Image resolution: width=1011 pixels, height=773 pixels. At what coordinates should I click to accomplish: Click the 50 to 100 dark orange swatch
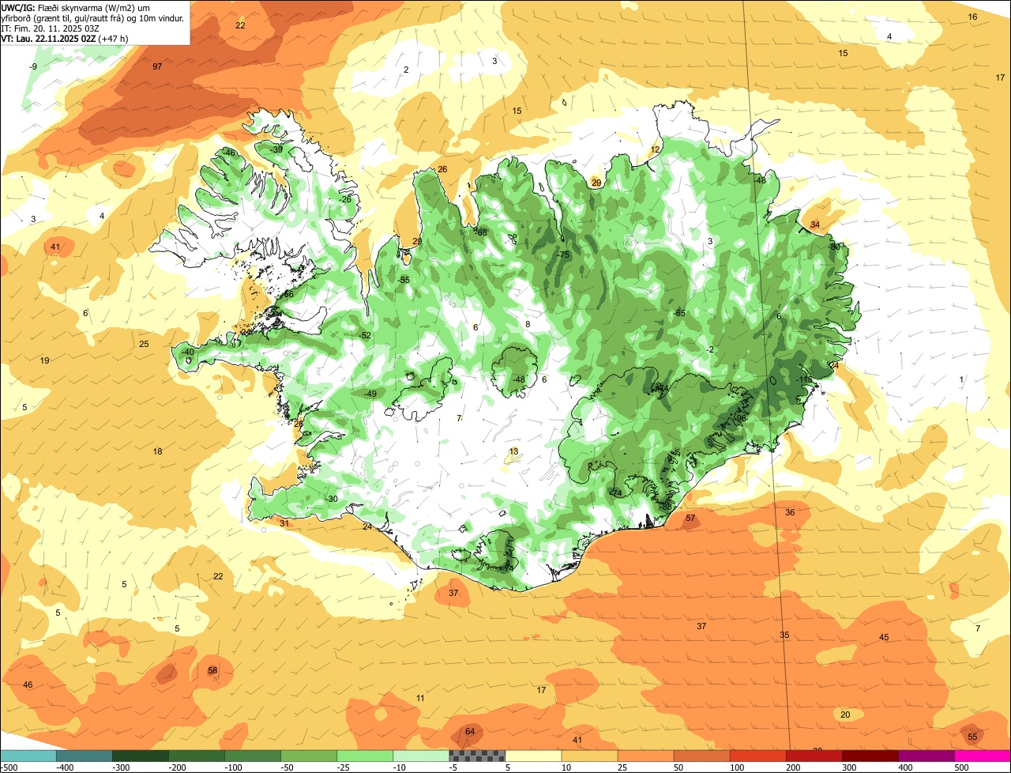(x=701, y=756)
